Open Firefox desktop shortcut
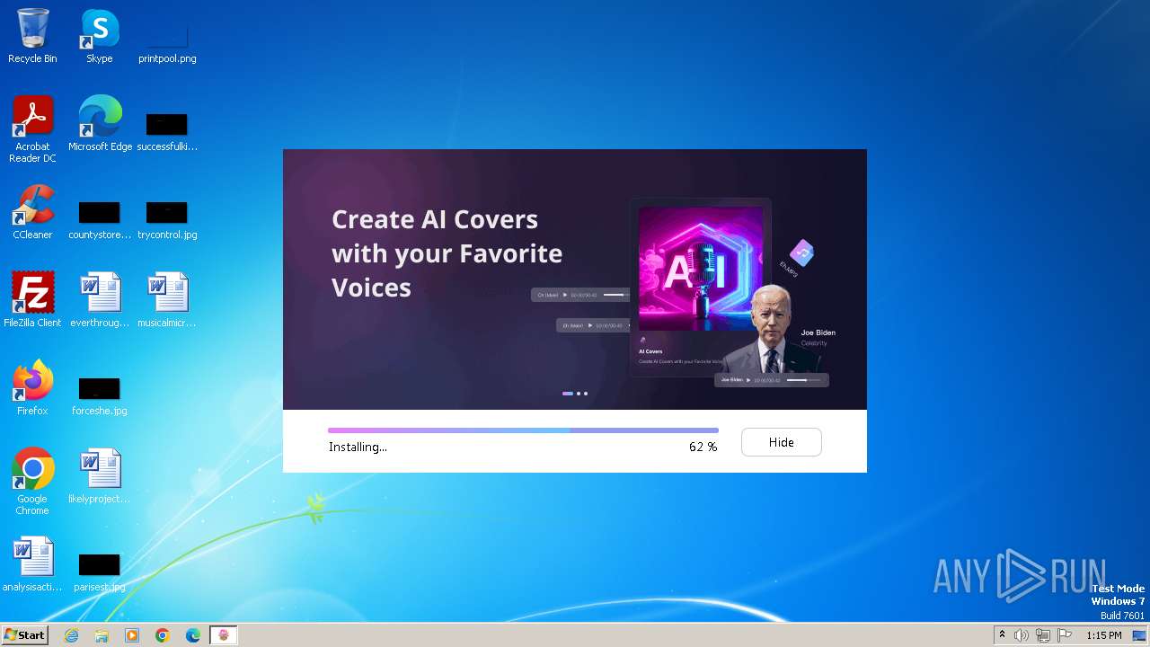 click(32, 389)
